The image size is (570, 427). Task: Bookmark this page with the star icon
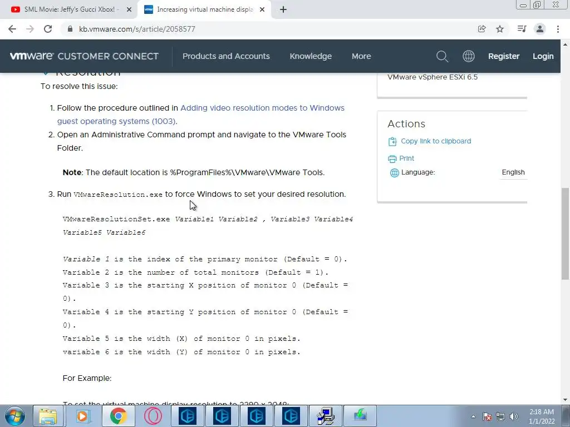pos(500,29)
